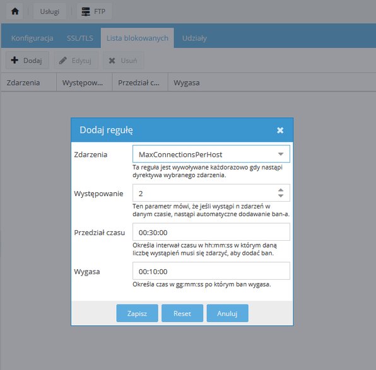The image size is (376, 370).
Task: Switch to the Udziały tab
Action: 194,38
